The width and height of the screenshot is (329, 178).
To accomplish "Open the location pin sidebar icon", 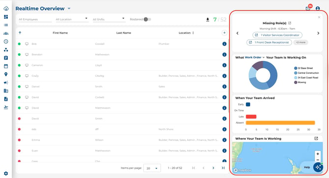I will point(6,74).
